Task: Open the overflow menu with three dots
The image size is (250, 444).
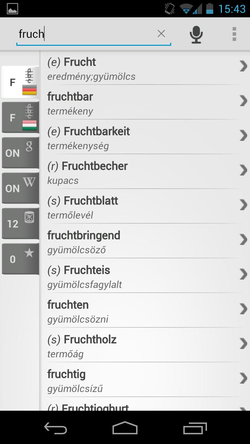Action: pos(234,34)
